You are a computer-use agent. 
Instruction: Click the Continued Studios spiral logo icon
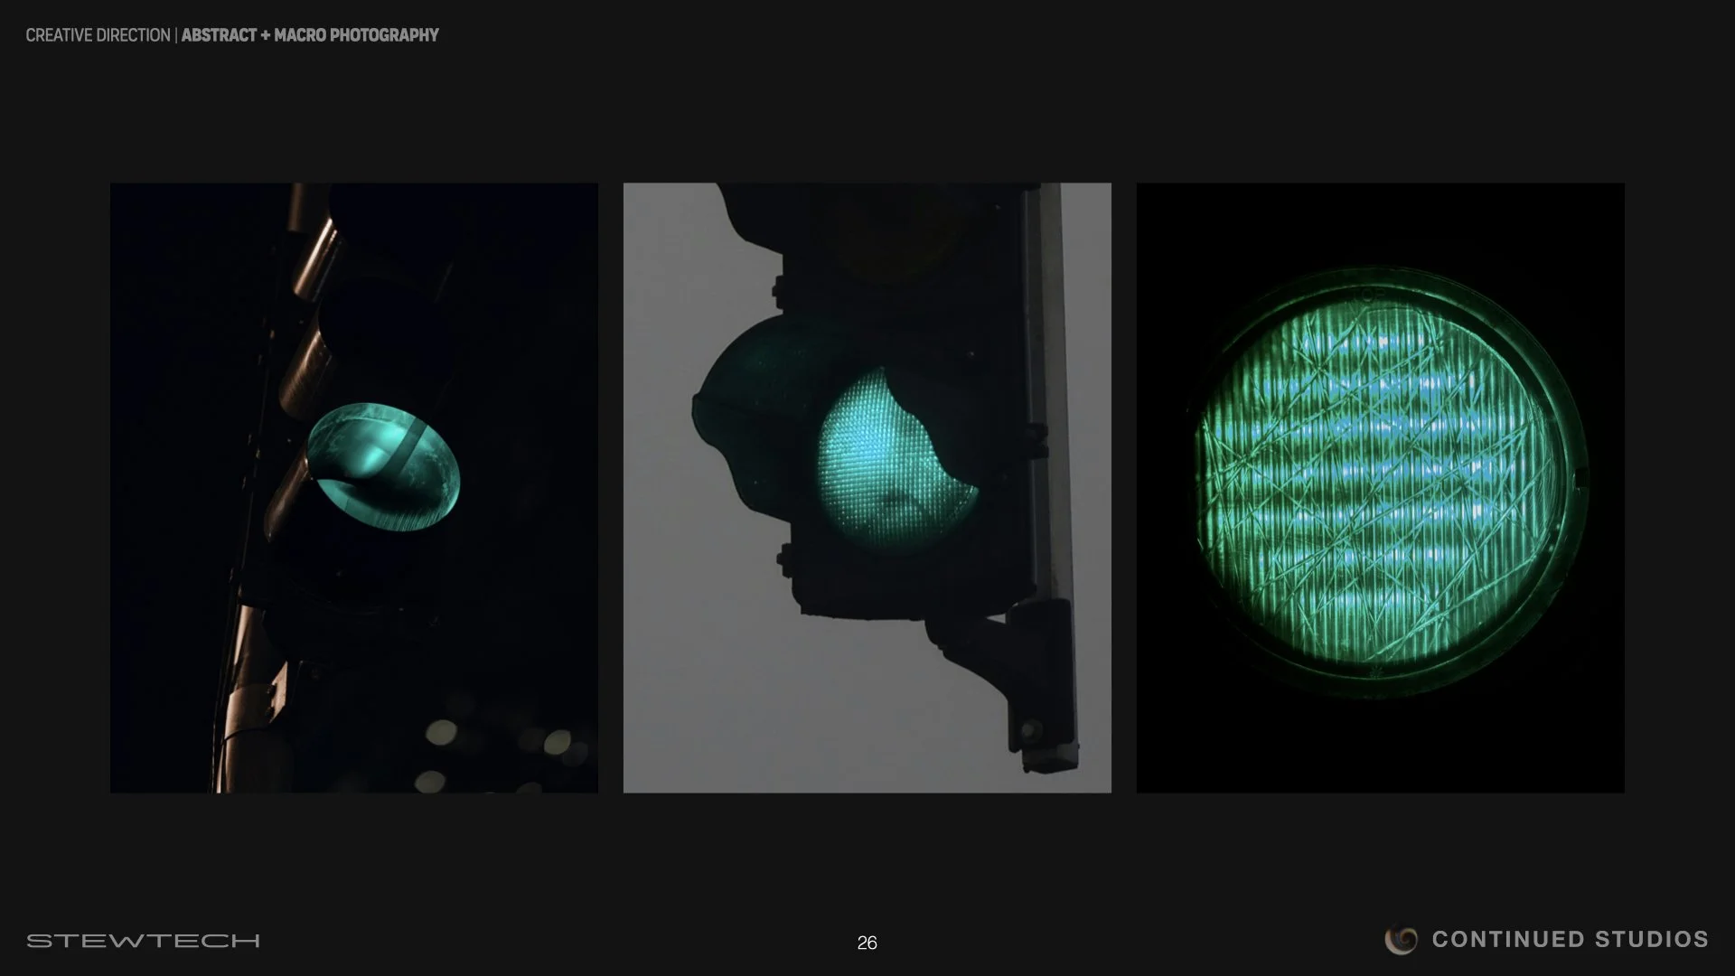[1401, 940]
